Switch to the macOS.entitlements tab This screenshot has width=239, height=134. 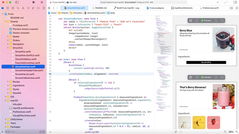tap(182, 8)
